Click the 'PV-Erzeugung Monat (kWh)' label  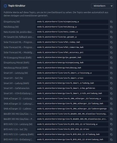pos(18,58)
